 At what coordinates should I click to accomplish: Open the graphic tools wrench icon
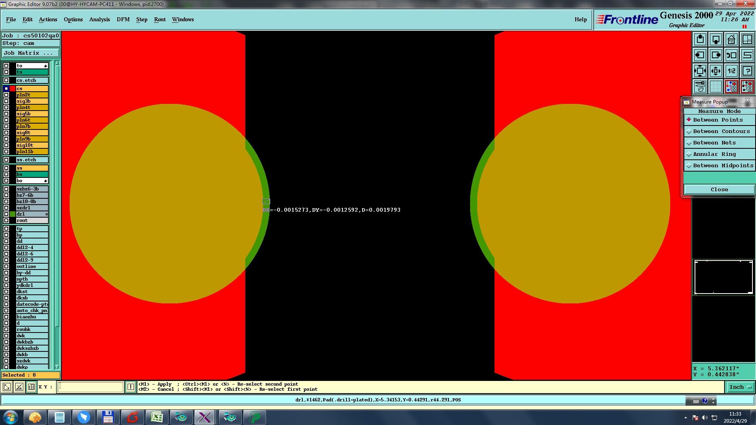(700, 87)
